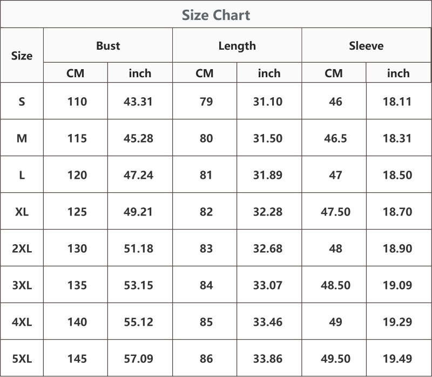Viewport: 432px width, 377px height.
Task: Click the 47.50 sleeve CM cell
Action: click(335, 212)
